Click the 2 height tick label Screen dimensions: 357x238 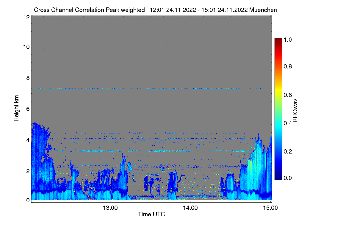(x=28, y=171)
